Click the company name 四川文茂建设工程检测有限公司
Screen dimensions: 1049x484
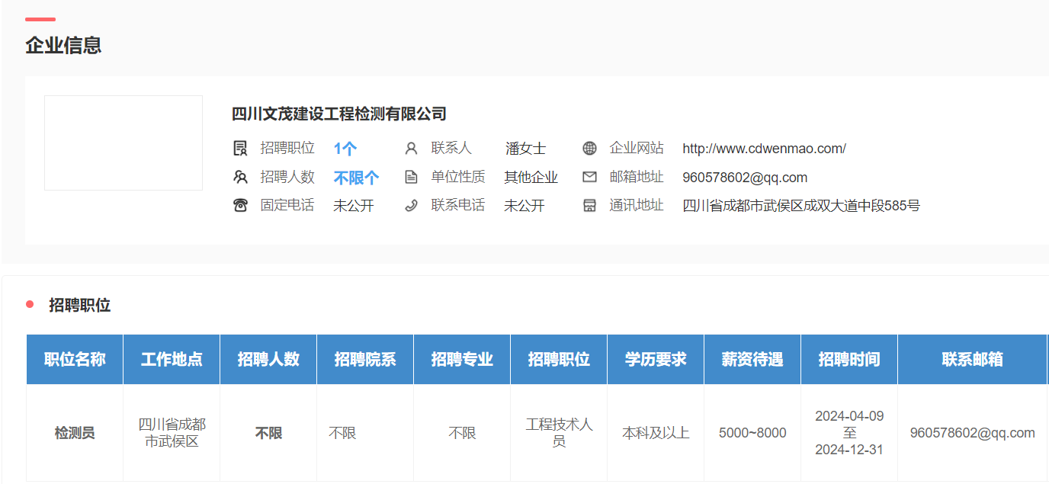(339, 114)
